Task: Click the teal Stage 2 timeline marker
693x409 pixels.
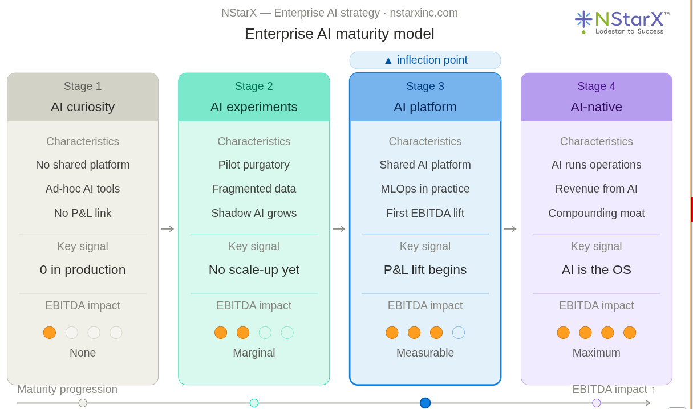Action: coord(254,403)
